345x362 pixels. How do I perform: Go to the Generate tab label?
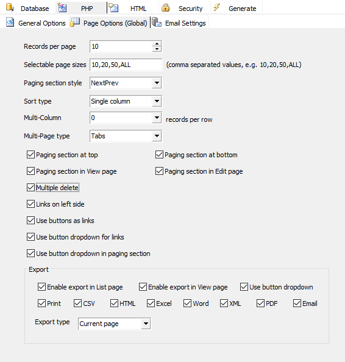click(x=242, y=9)
